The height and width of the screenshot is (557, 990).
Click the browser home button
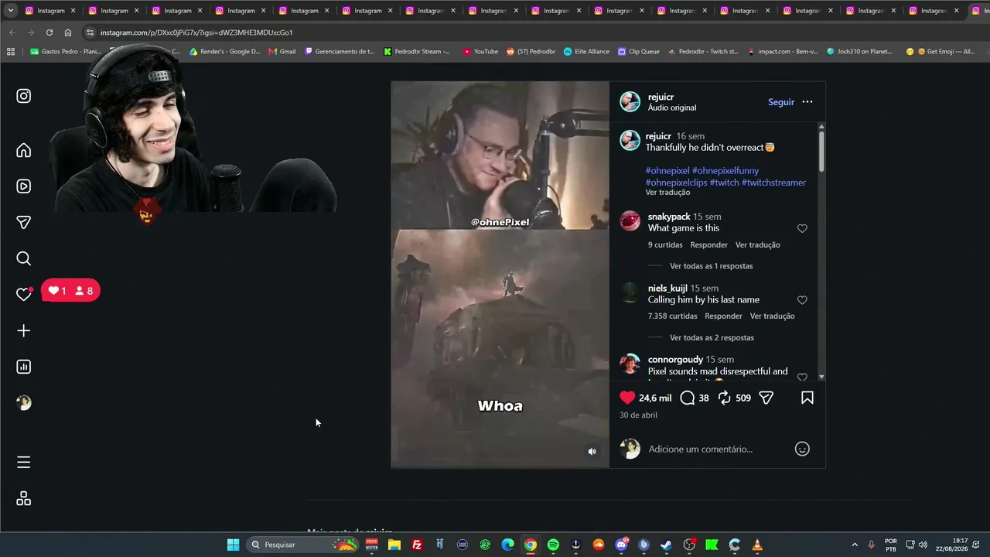pos(68,32)
